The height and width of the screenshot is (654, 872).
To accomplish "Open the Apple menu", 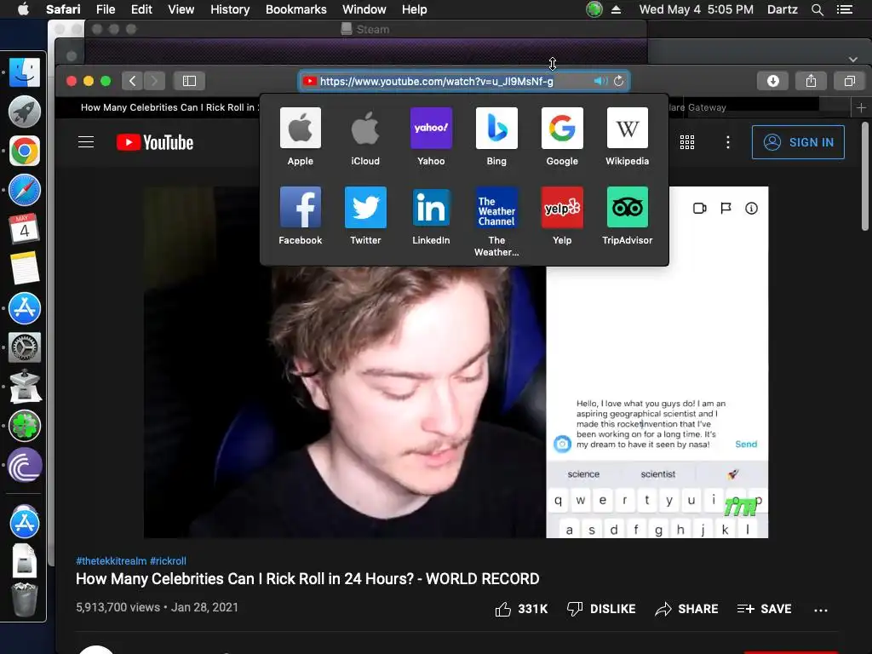I will (x=23, y=9).
